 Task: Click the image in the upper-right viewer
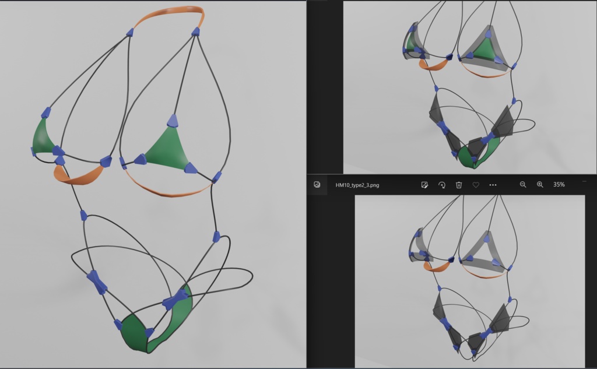(470, 87)
